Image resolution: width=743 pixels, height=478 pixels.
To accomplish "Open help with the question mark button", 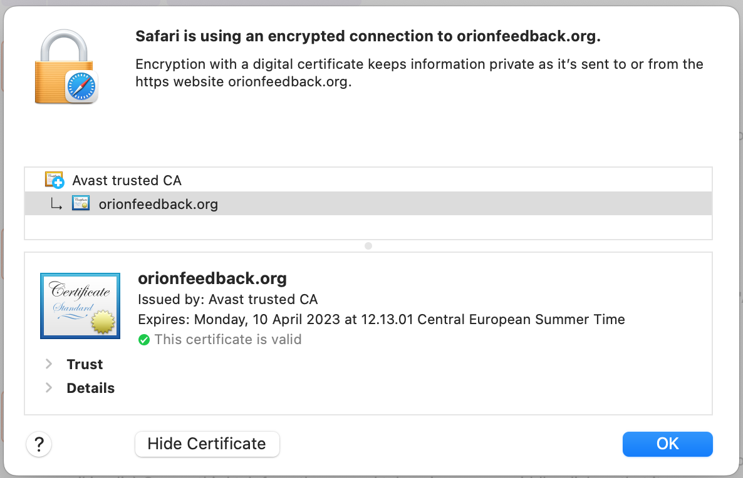I will (x=39, y=444).
